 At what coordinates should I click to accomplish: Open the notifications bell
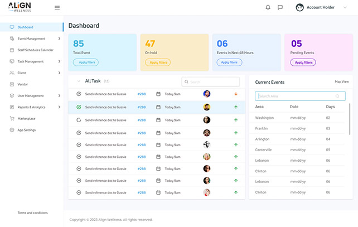[268, 8]
